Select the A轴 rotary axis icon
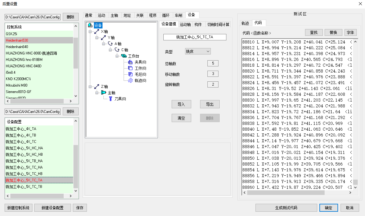The width and height of the screenshot is (365, 216). (110, 44)
